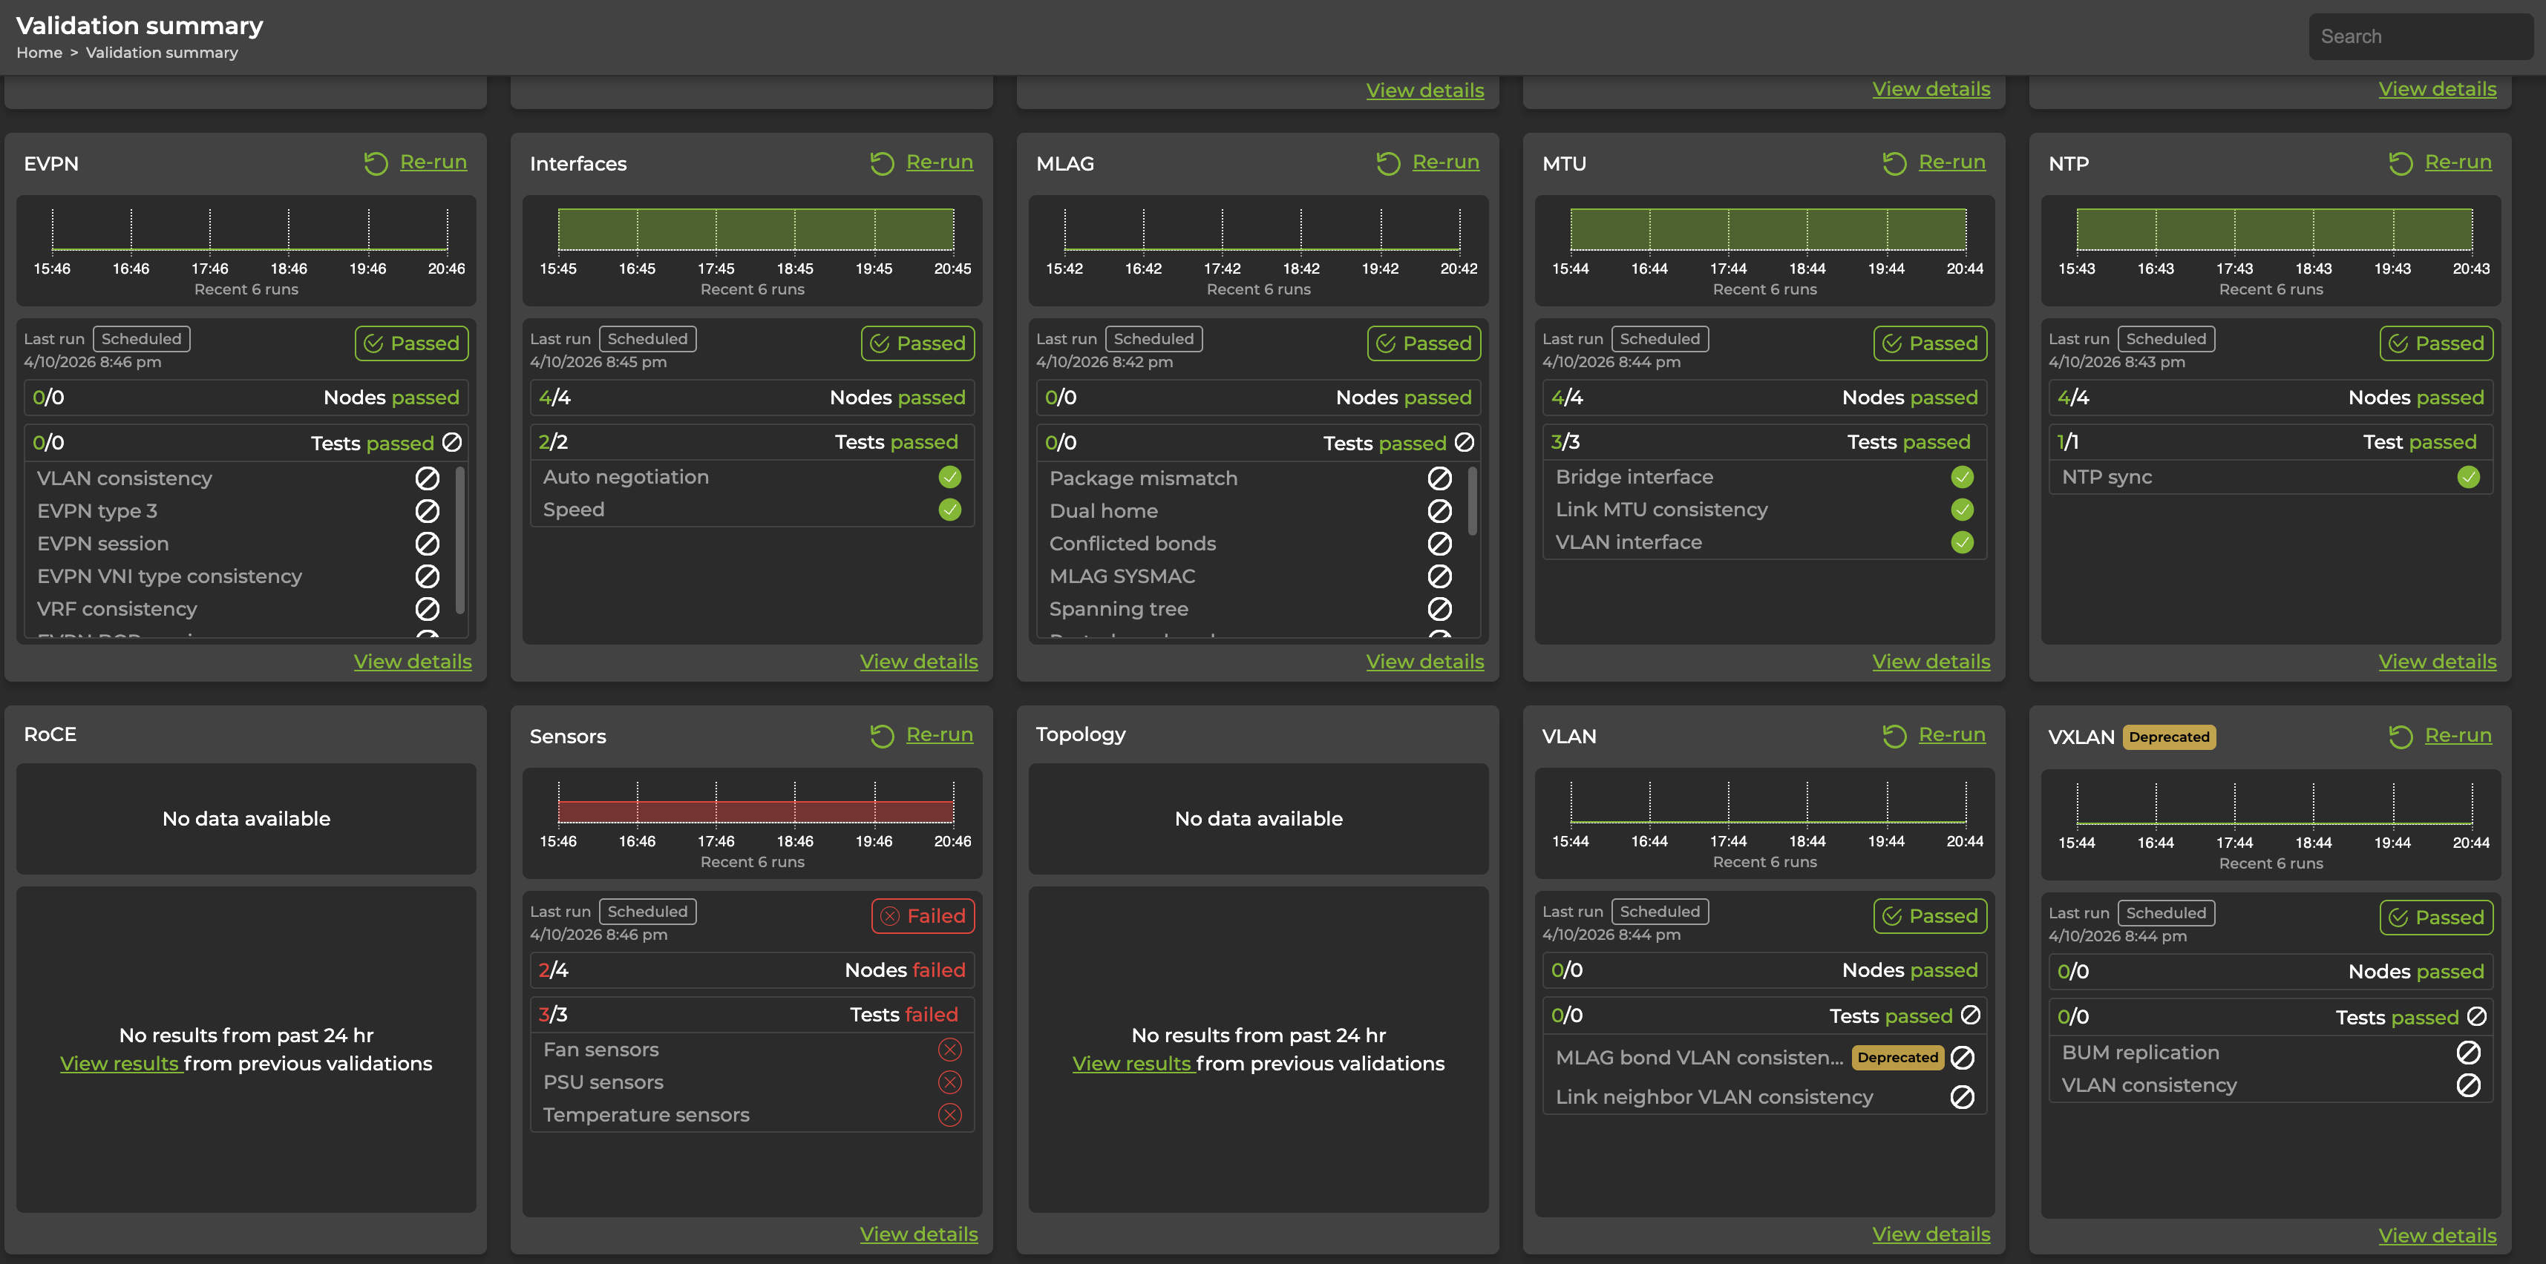Click the failed icon next to Fan sensors
This screenshot has height=1264, width=2546.
pyautogui.click(x=950, y=1050)
